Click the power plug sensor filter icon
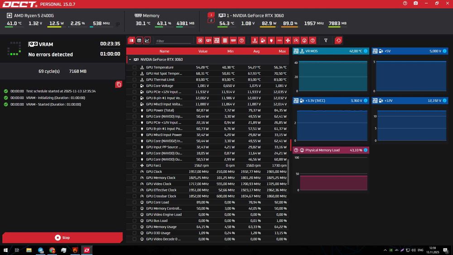Viewport: 453px width, 255px height. coord(271,40)
